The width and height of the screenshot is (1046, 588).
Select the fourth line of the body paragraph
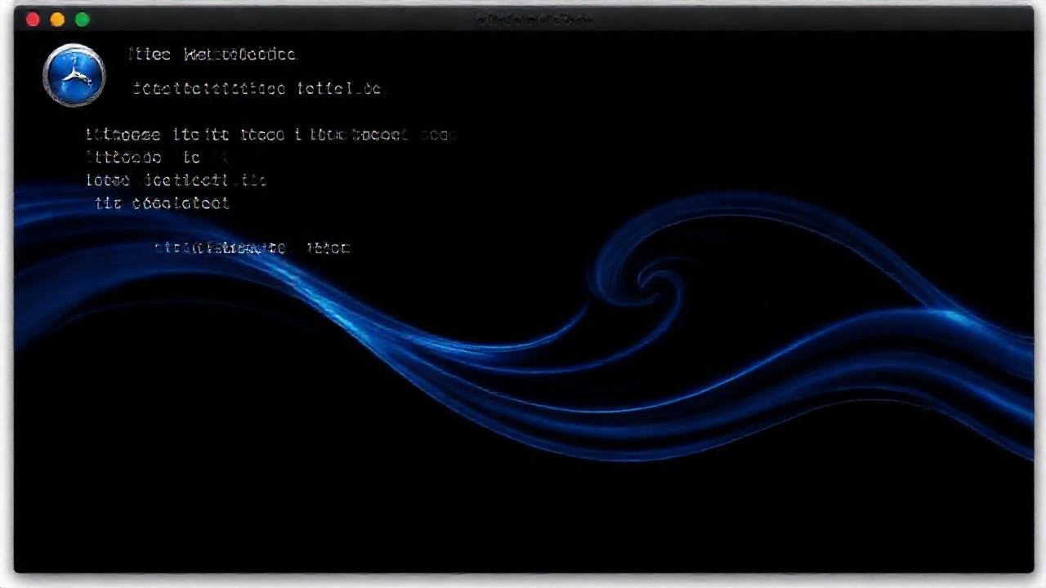[162, 203]
